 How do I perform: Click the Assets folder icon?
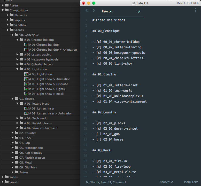(x=7, y=5)
